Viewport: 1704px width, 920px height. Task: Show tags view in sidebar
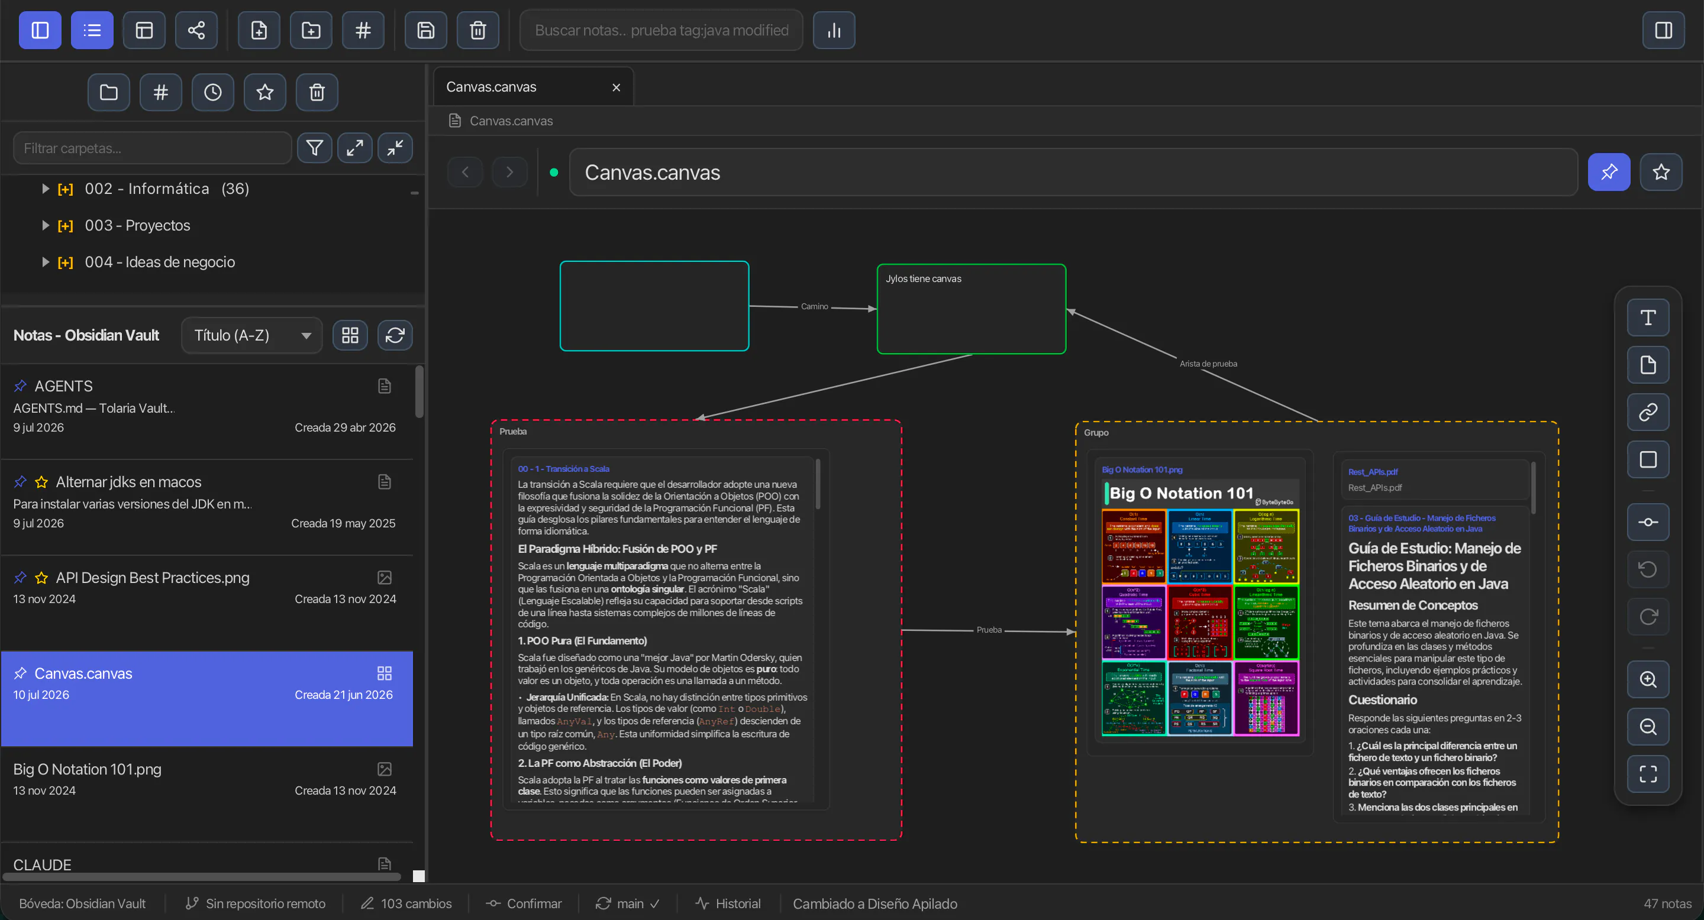click(161, 92)
